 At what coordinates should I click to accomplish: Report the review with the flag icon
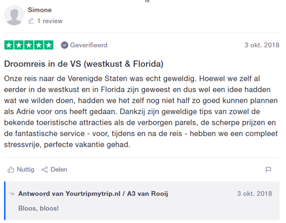[x=268, y=169]
